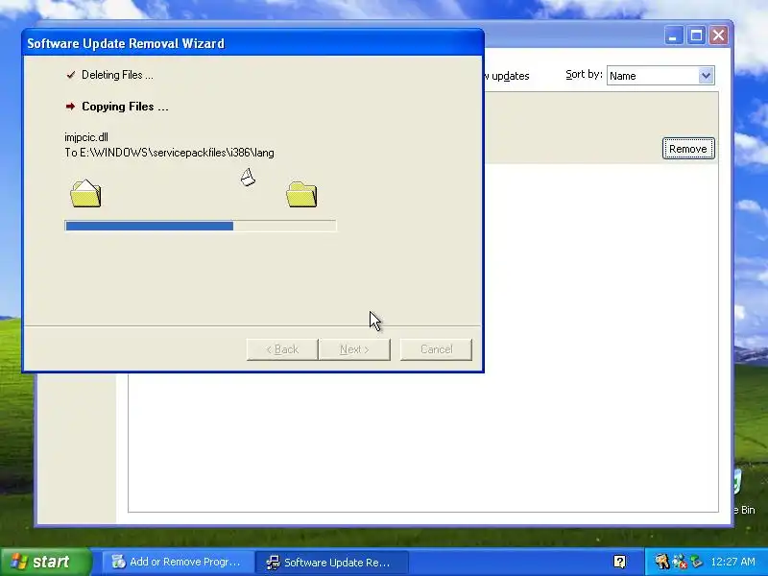Click the Deleting Files checkmark icon
This screenshot has height=576, width=768.
pyautogui.click(x=71, y=75)
